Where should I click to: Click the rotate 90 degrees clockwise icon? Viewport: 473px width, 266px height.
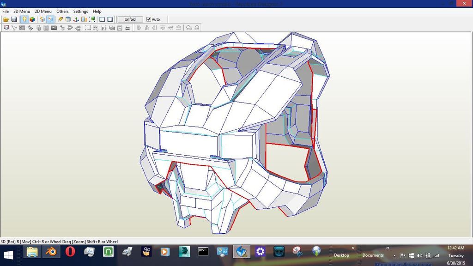197,28
